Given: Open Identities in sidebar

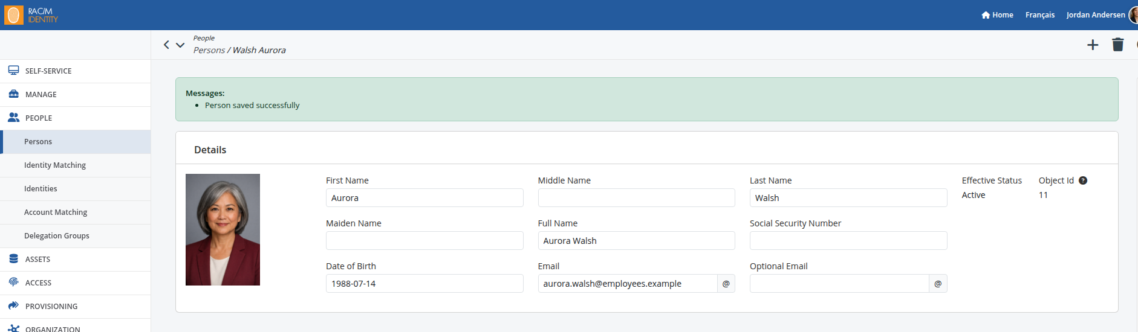Looking at the screenshot, I should [x=76, y=189].
